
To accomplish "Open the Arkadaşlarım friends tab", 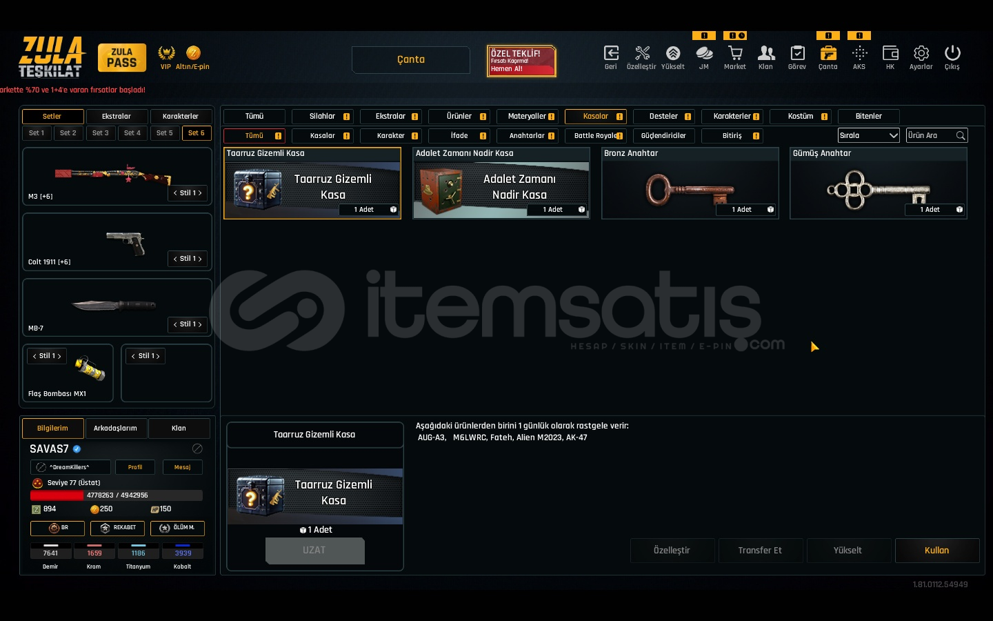I will pos(115,428).
